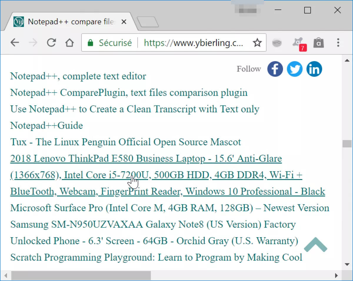Image resolution: width=353 pixels, height=281 pixels.
Task: Follow on Facebook
Action: coord(275,69)
